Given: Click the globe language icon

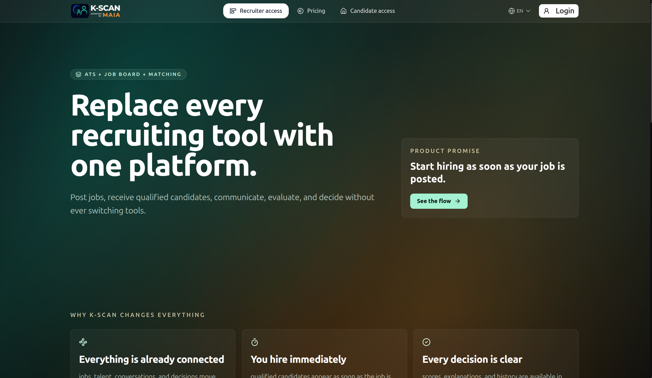Looking at the screenshot, I should [x=511, y=11].
